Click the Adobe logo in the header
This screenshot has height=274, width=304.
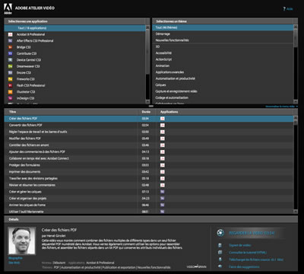(8, 9)
